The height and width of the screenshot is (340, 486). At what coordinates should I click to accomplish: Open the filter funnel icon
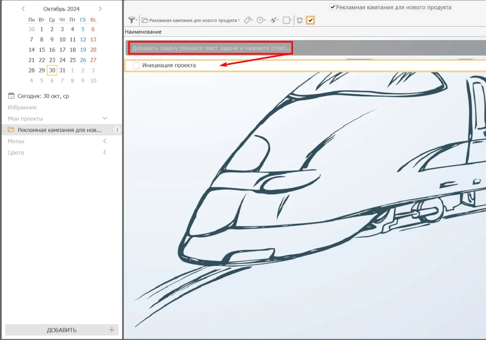coord(132,20)
